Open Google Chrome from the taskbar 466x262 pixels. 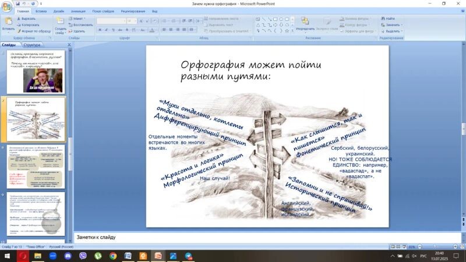tap(113, 256)
